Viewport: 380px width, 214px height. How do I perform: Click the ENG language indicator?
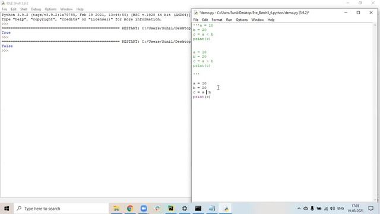(340, 209)
